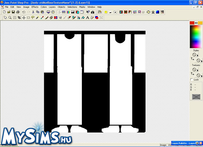This screenshot has height=147, width=203.
Task: Click the red foreground color swatch
Action: point(192,23)
